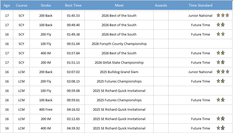Open the 2026 GHSA State Championship meet
Viewport: 233px width, 133px height.
click(x=119, y=62)
